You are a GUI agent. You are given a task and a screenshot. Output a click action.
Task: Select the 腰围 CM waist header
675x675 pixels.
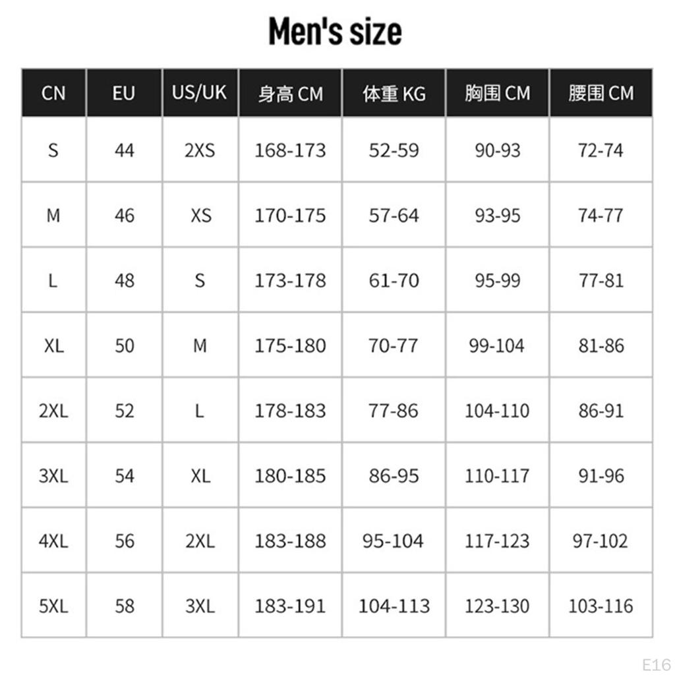[x=601, y=93]
